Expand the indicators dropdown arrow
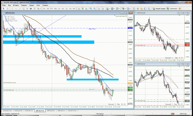193x116 pixels. pyautogui.click(x=109, y=9)
